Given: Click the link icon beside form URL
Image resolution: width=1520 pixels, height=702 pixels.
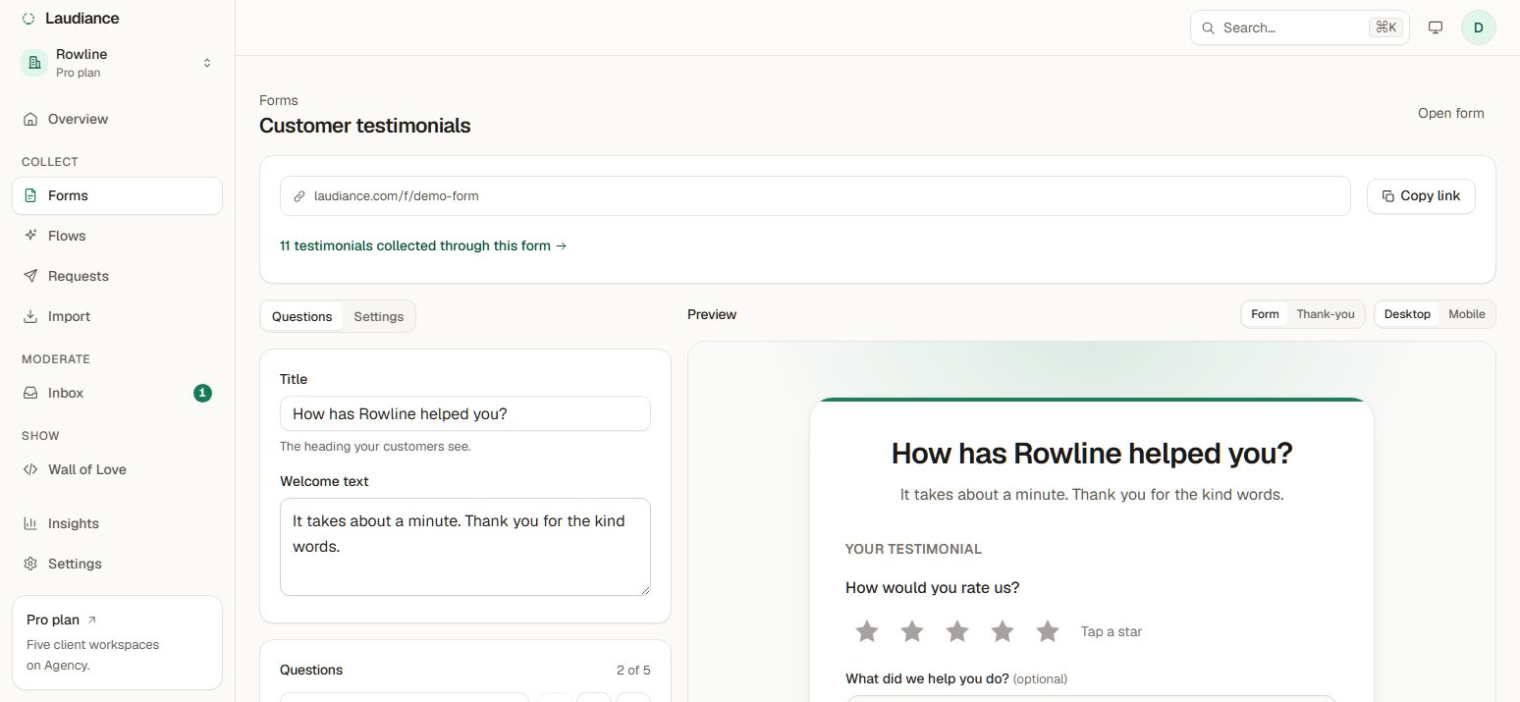Looking at the screenshot, I should [299, 196].
